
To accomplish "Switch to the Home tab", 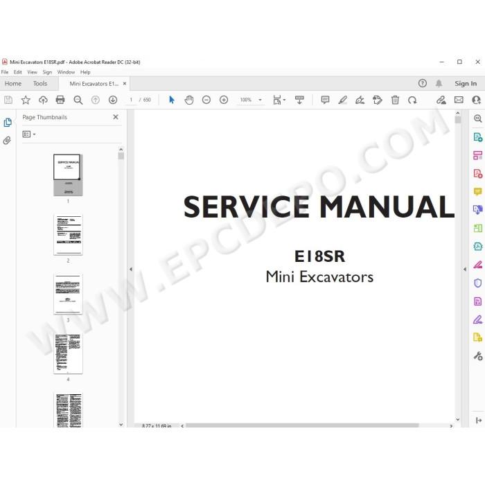I will pyautogui.click(x=13, y=84).
